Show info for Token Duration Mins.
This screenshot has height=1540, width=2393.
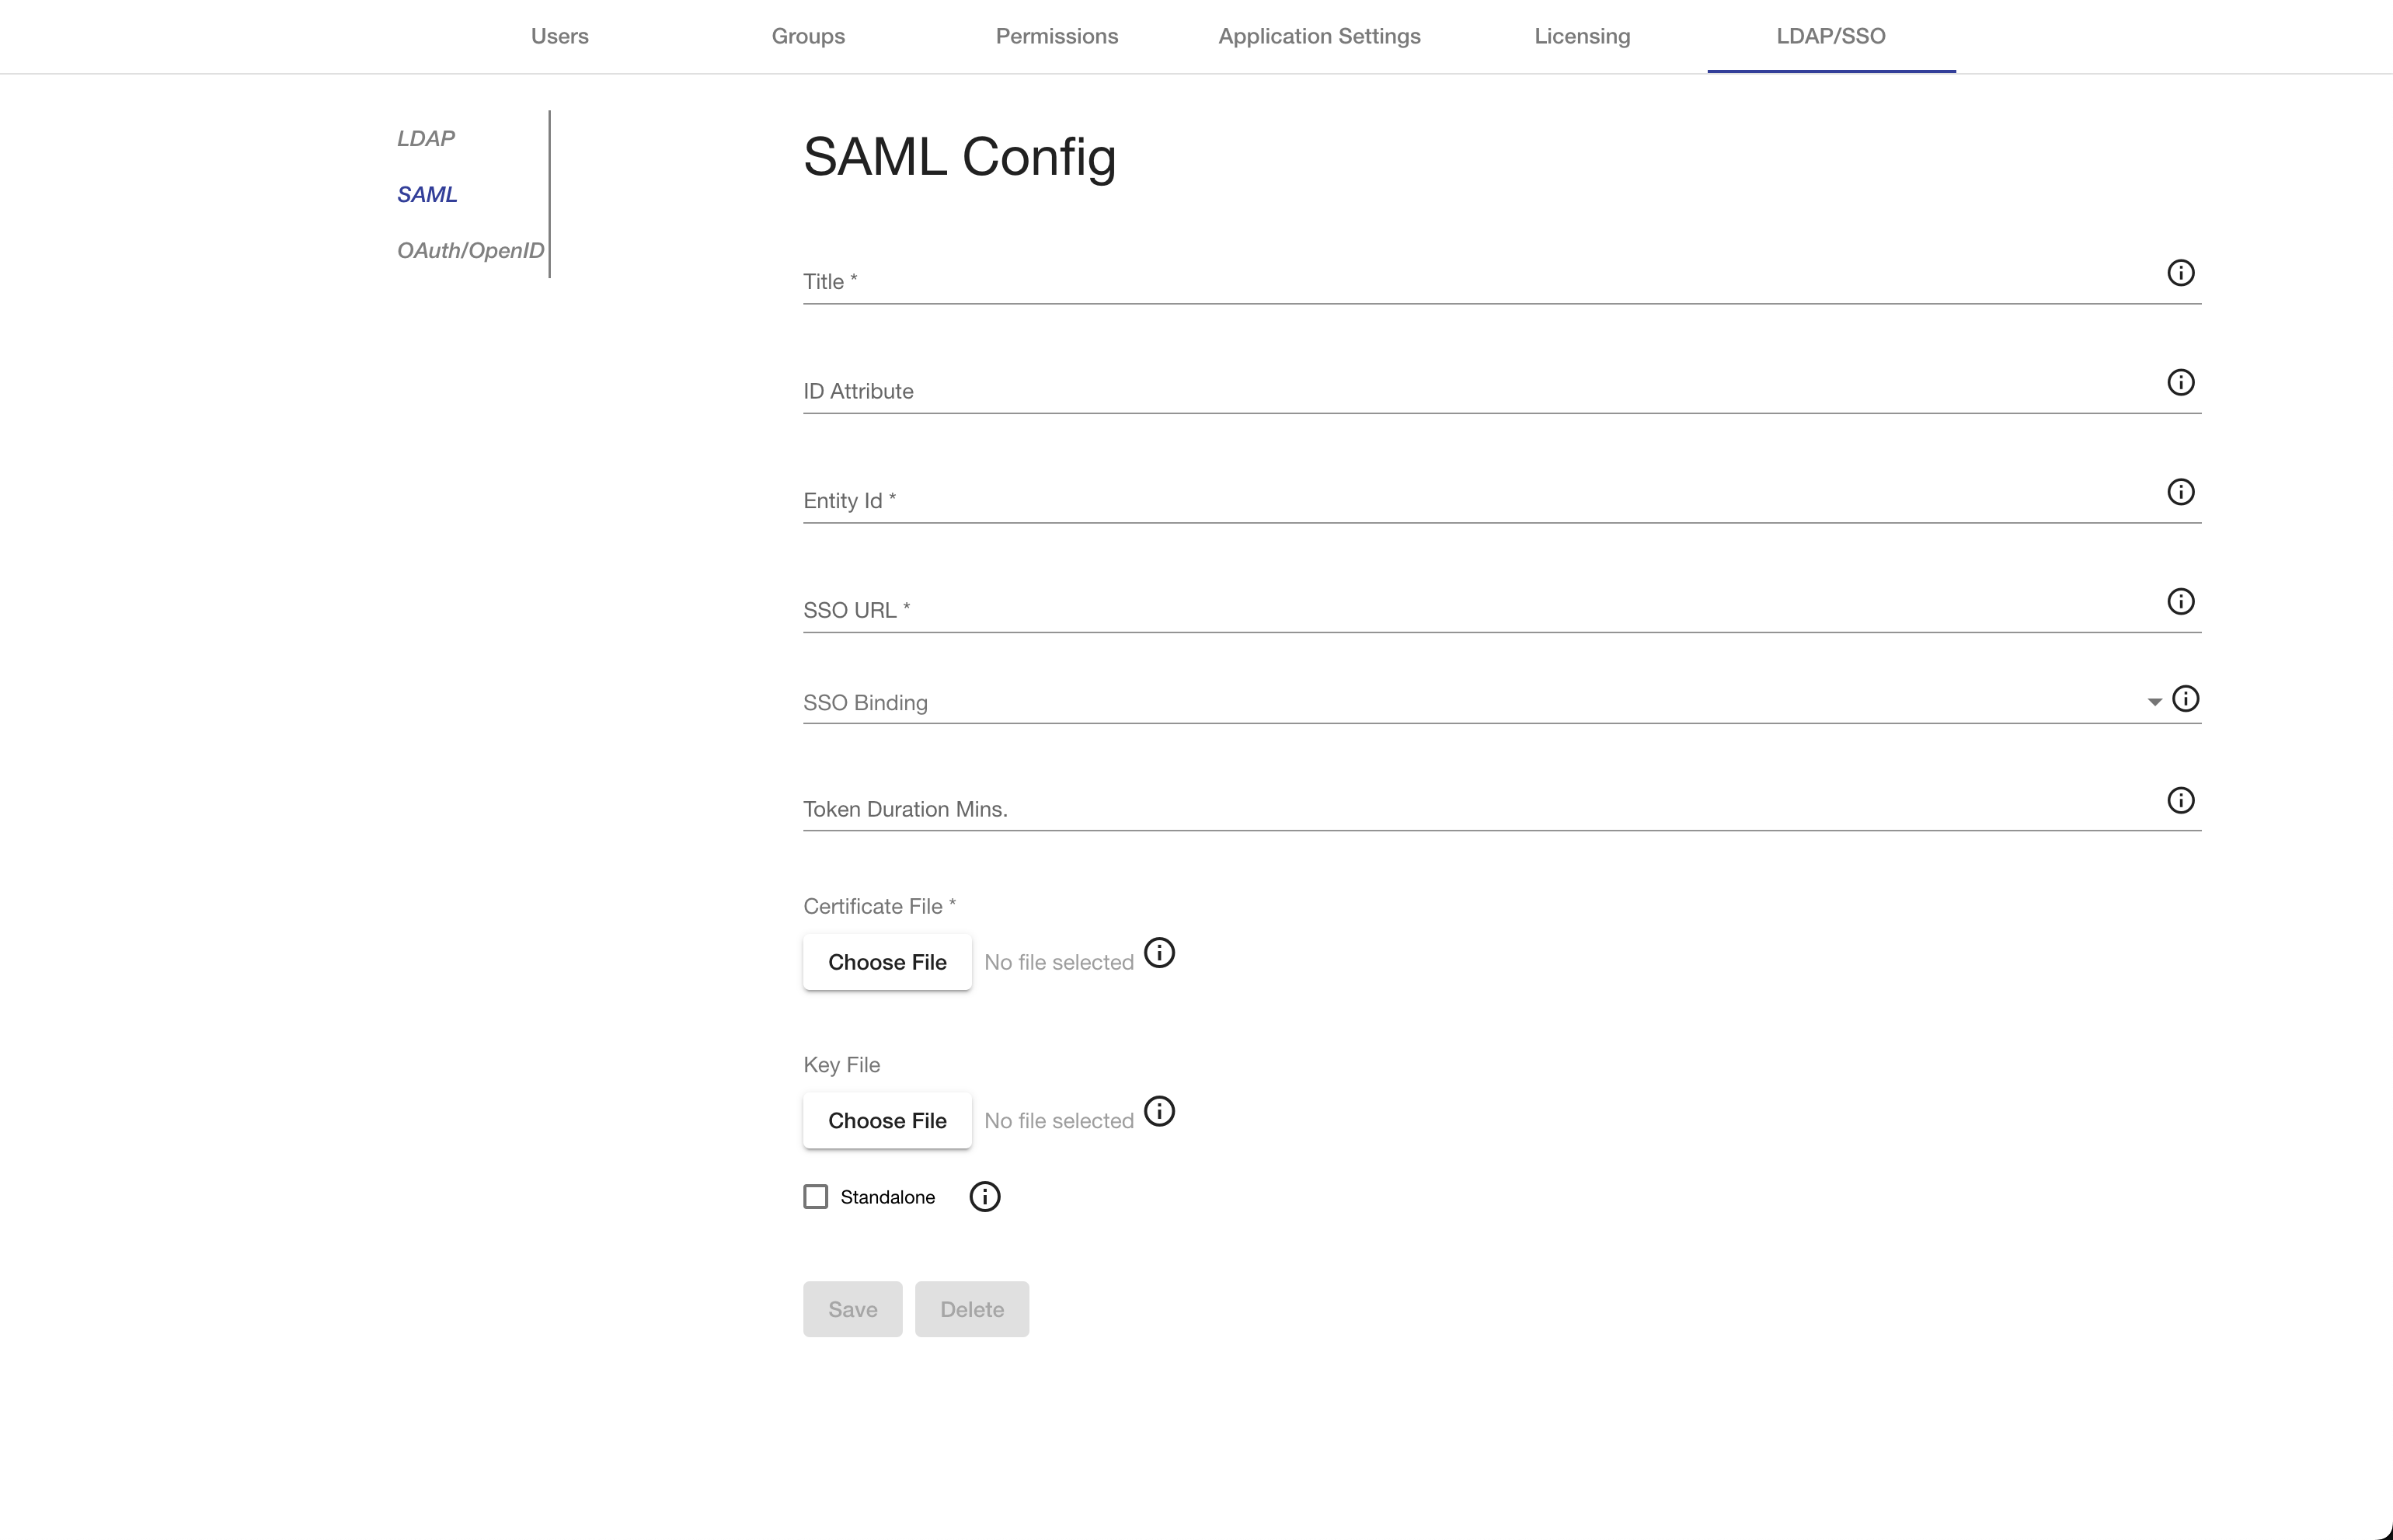pyautogui.click(x=2180, y=800)
